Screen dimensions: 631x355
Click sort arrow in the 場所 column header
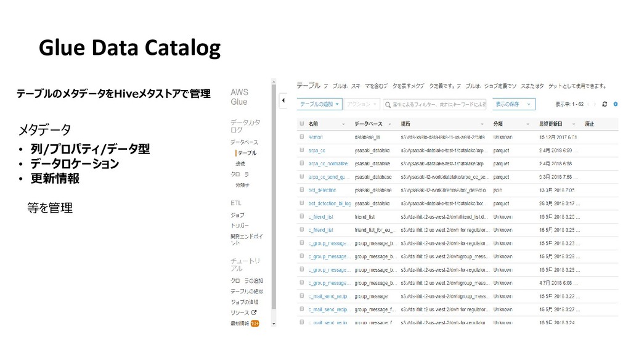(x=482, y=124)
